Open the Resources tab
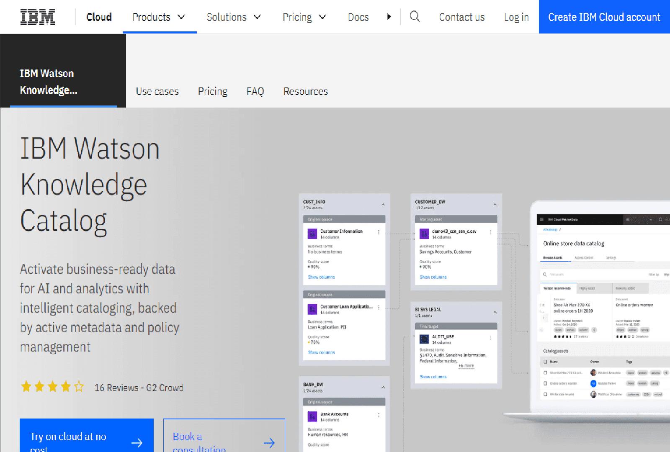The height and width of the screenshot is (452, 670). tap(306, 91)
